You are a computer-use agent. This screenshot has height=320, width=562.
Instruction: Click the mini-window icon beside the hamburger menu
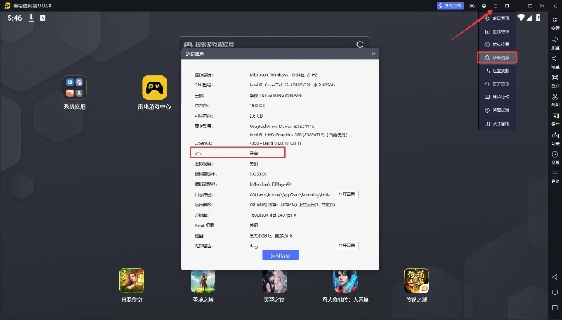508,6
